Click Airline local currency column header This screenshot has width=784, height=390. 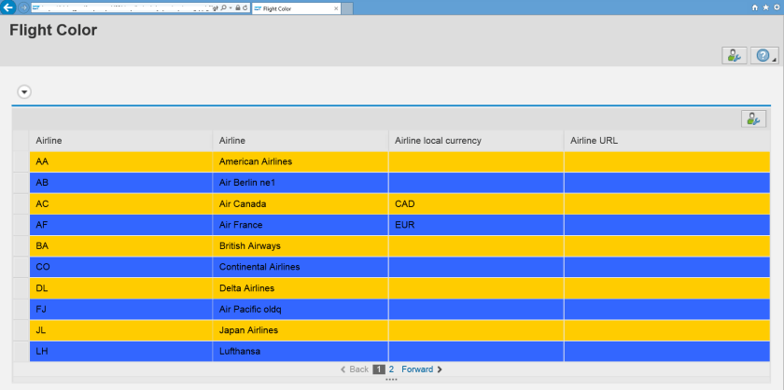[x=477, y=141]
